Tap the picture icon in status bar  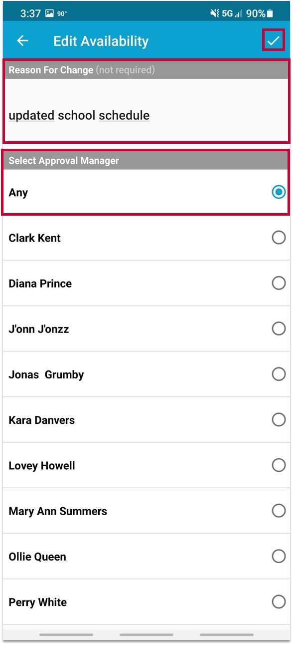pyautogui.click(x=49, y=13)
